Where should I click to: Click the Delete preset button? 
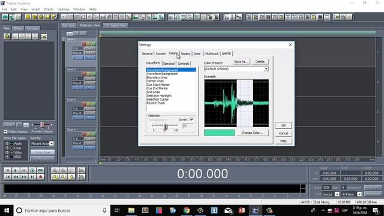(x=260, y=62)
